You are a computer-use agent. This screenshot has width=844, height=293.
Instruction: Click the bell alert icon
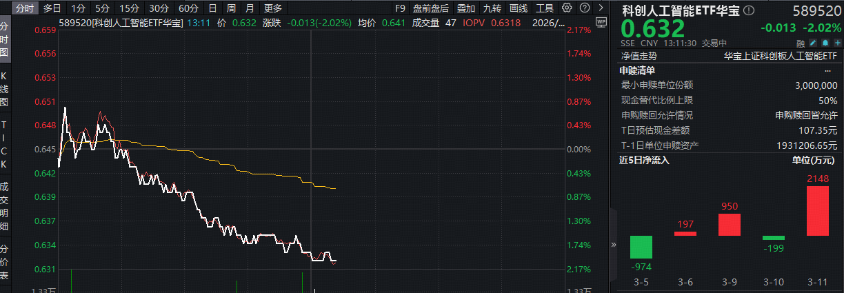[x=825, y=43]
